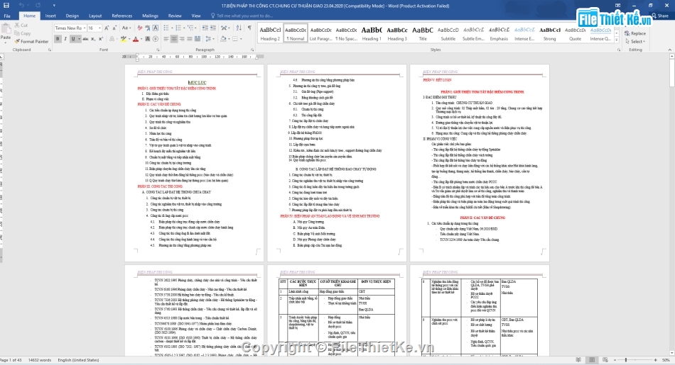Click the Increase Indent icon
Screen dimensions: 675x365
pyautogui.click(x=213, y=28)
